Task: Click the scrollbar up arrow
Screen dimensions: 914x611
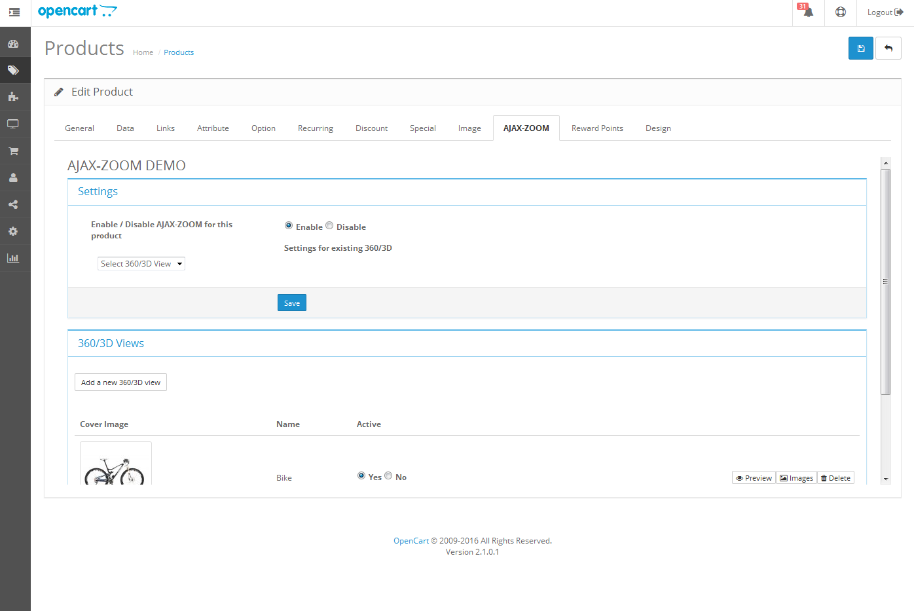Action: [886, 163]
